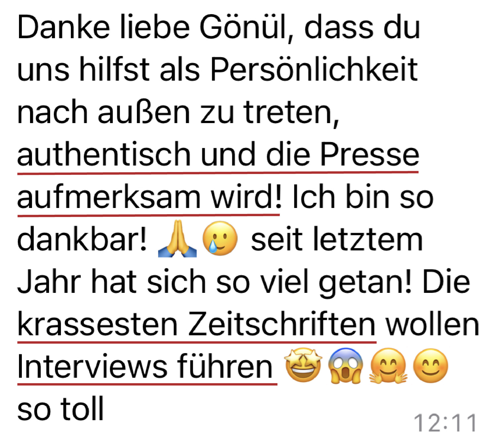Click the underlined word Interviews
Screen dimensions: 493x438
click(92, 366)
